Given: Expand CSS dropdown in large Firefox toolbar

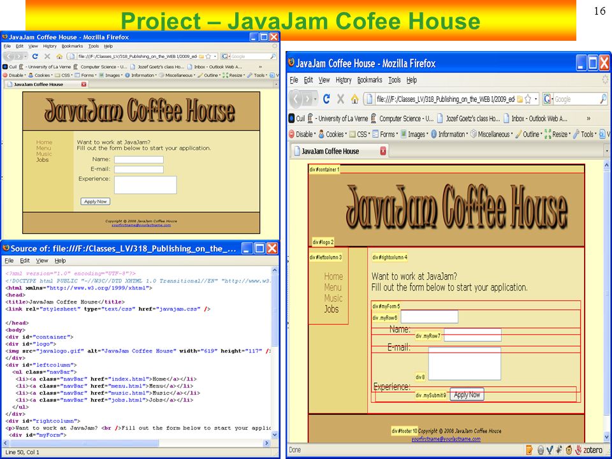Looking at the screenshot, I should coord(360,135).
